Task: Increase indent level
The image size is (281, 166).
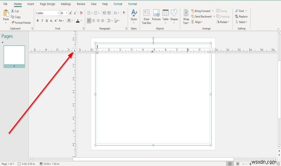Action: (x=109, y=13)
